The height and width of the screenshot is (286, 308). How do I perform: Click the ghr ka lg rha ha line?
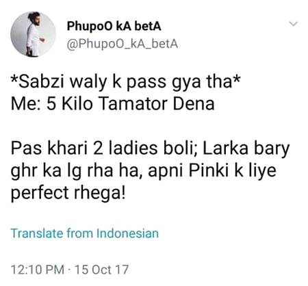point(144,171)
